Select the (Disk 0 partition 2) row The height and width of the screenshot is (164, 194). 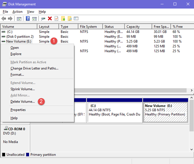[x=97, y=36]
